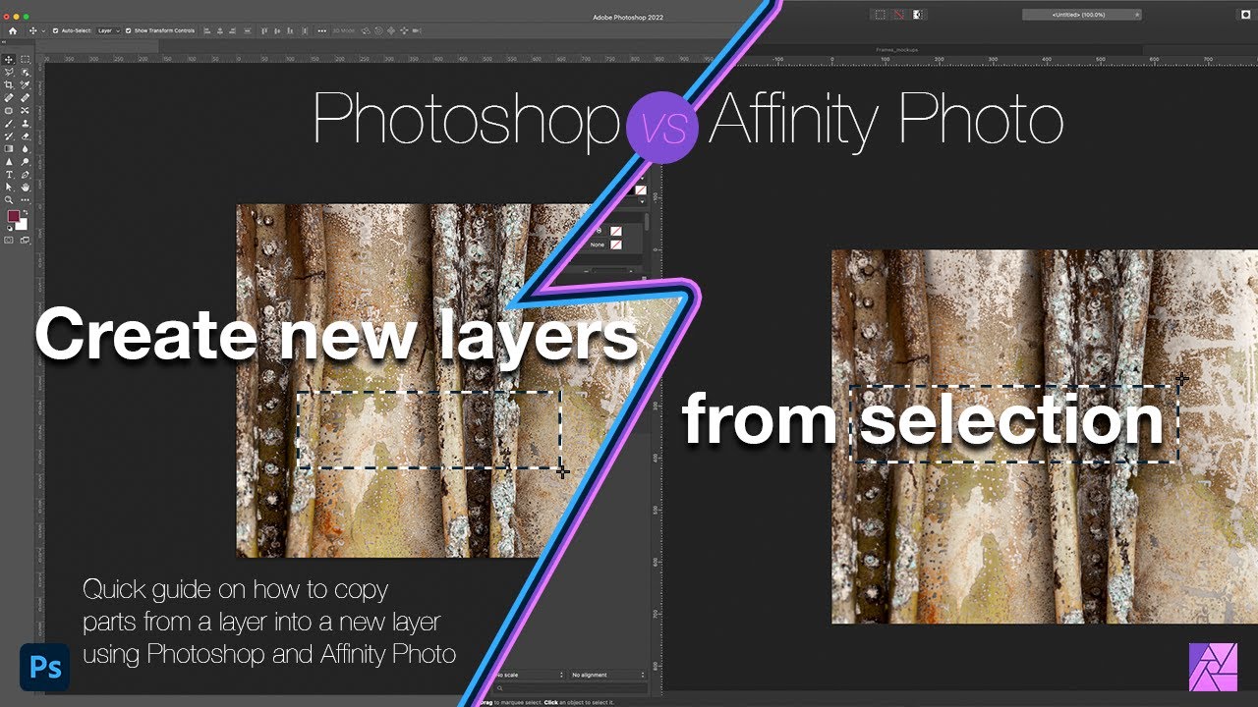This screenshot has width=1258, height=707.
Task: Select the Dodge tool in Photoshop
Action: 25,161
